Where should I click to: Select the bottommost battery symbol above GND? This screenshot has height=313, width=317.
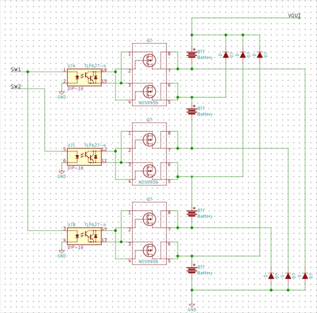tap(192, 270)
